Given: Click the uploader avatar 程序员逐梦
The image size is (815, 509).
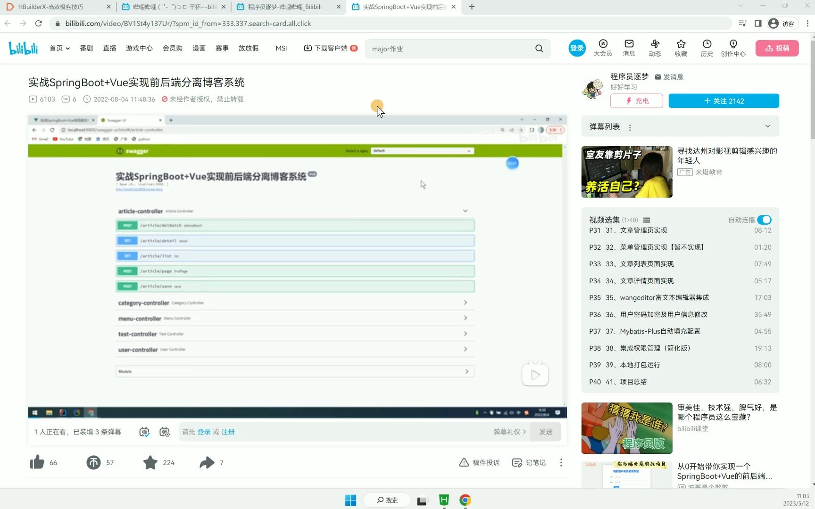Looking at the screenshot, I should point(593,89).
